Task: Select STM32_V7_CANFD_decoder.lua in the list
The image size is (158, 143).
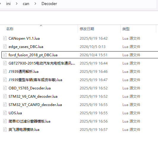Action: tap(35, 105)
